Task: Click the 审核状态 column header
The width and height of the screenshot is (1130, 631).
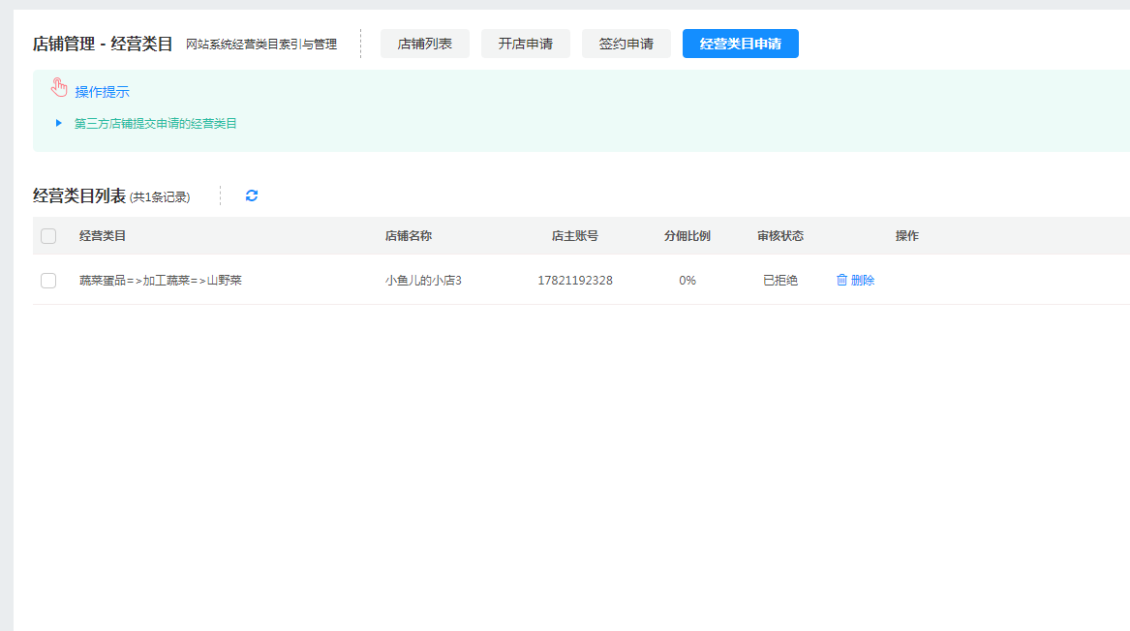Action: click(780, 236)
